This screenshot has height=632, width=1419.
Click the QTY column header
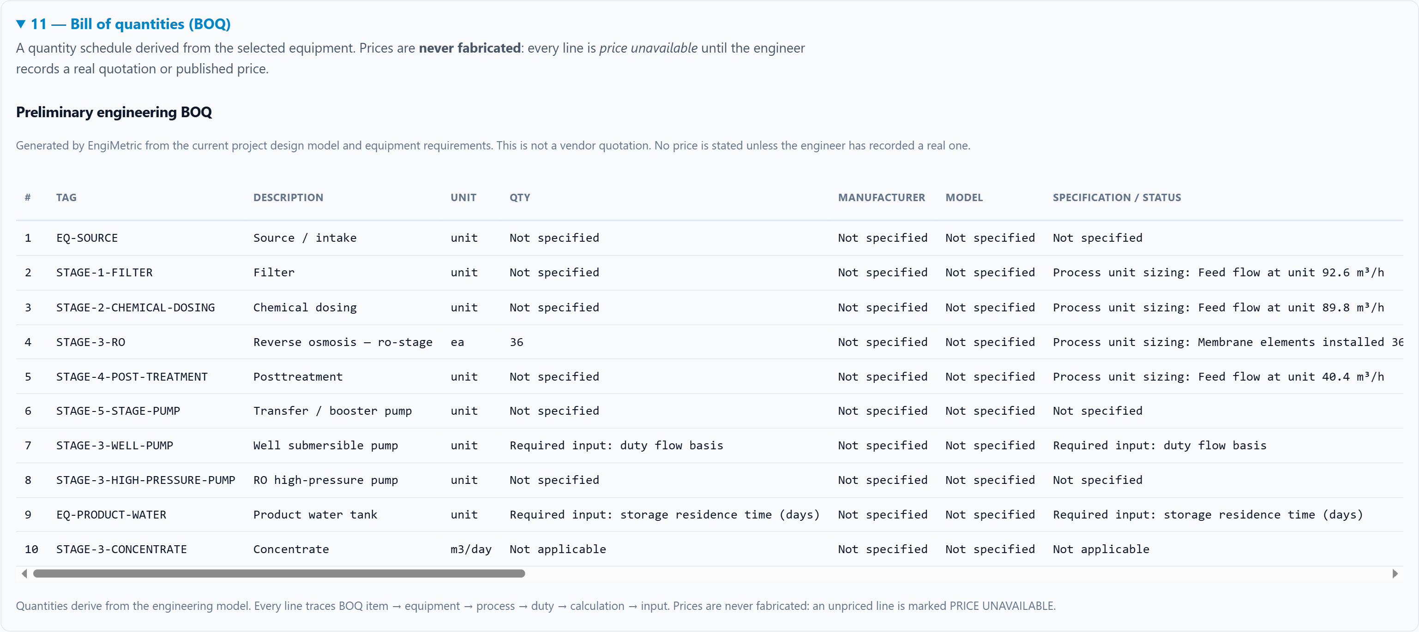[x=519, y=197]
